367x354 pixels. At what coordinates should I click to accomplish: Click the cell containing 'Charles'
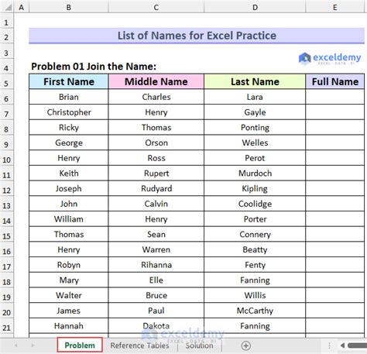point(156,97)
